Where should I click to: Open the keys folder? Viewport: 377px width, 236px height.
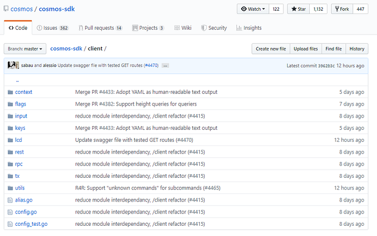[x=20, y=128]
